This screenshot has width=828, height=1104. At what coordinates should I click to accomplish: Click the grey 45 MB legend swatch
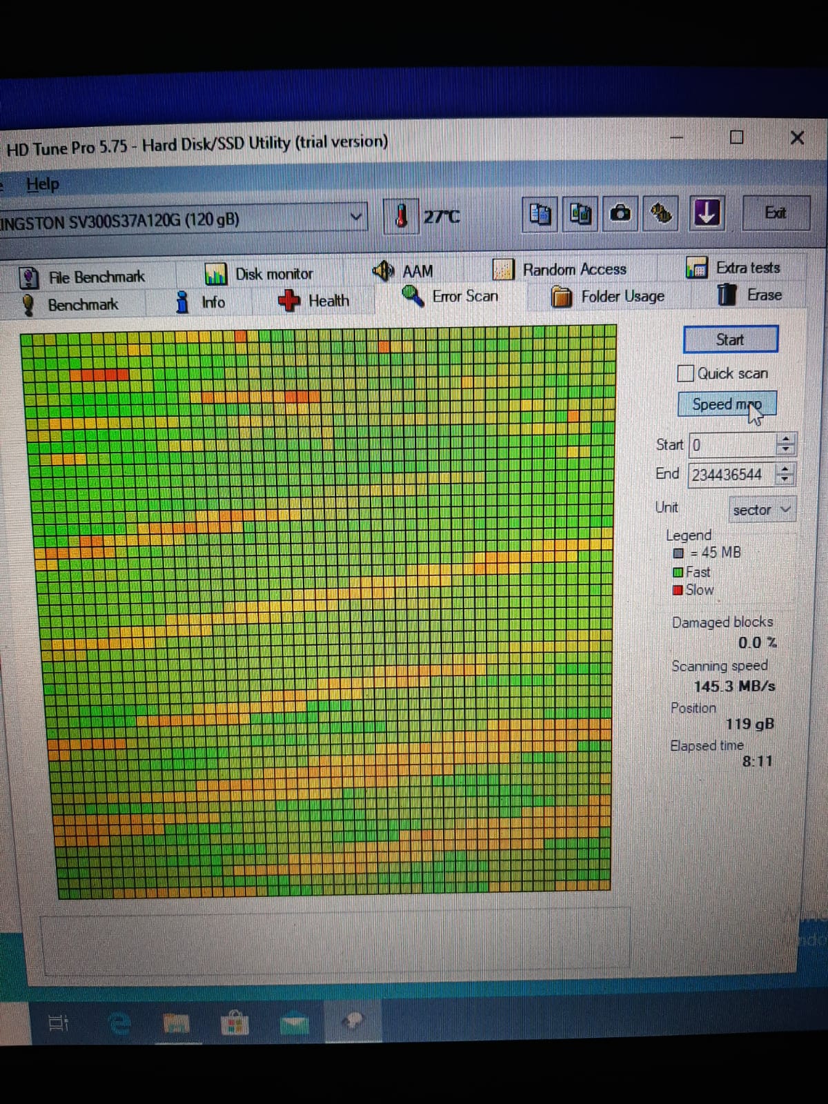point(678,553)
